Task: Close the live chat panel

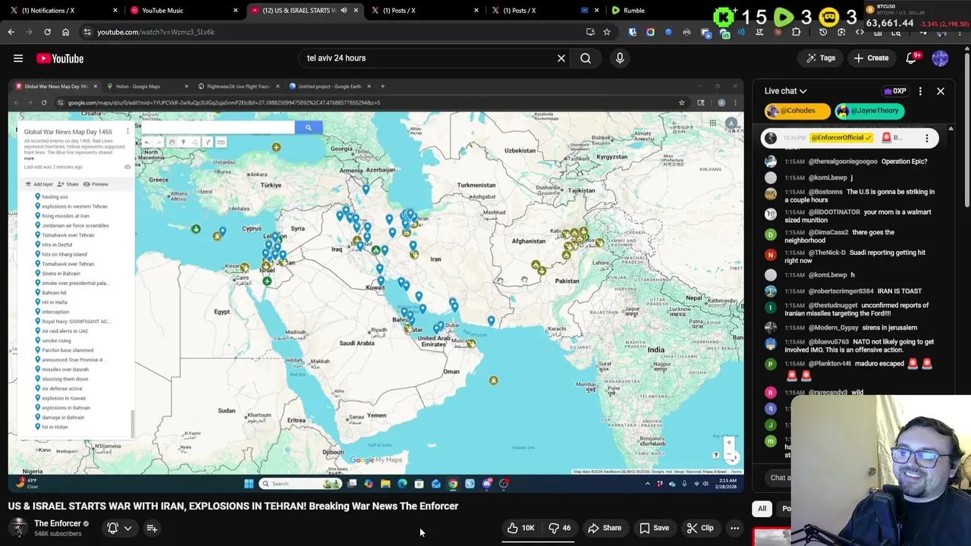Action: (940, 91)
